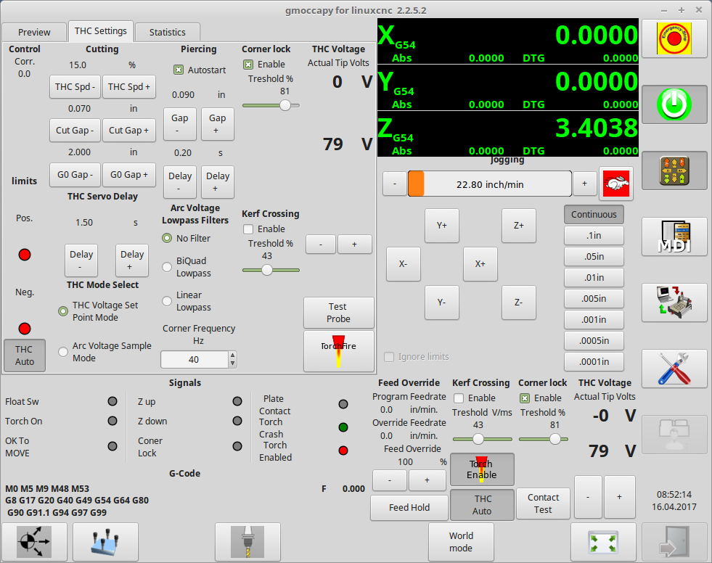712x563 pixels.
Task: Open settings via wrench and screwdriver icon
Action: [674, 369]
